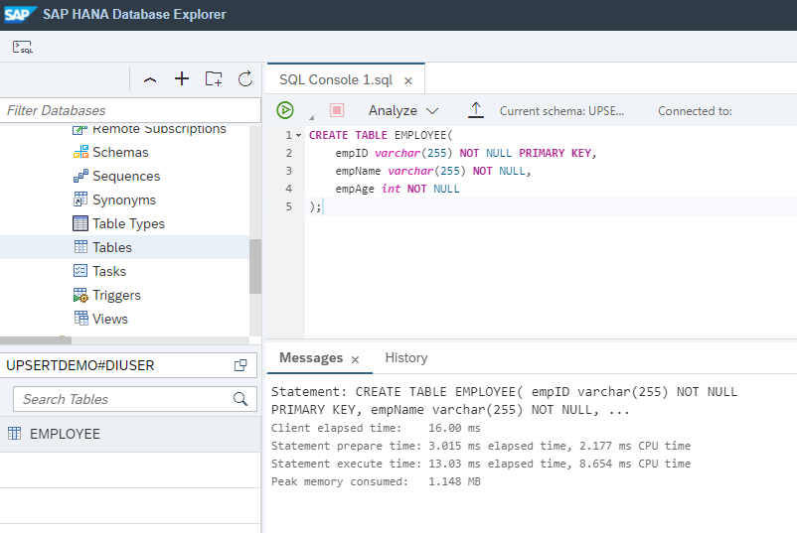The height and width of the screenshot is (533, 797).
Task: Open a new SQL console from top toolbar
Action: tap(22, 47)
